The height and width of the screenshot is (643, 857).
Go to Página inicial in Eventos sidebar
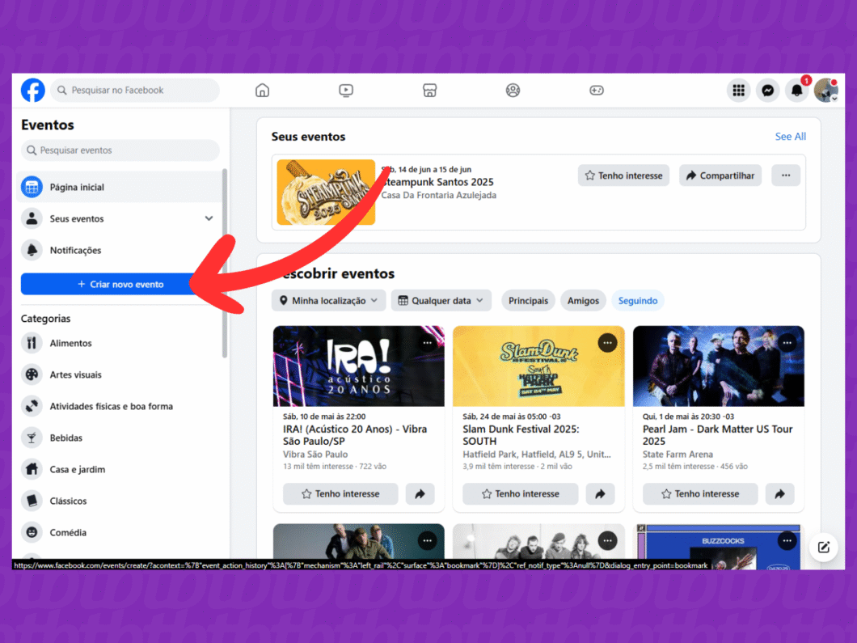(119, 187)
